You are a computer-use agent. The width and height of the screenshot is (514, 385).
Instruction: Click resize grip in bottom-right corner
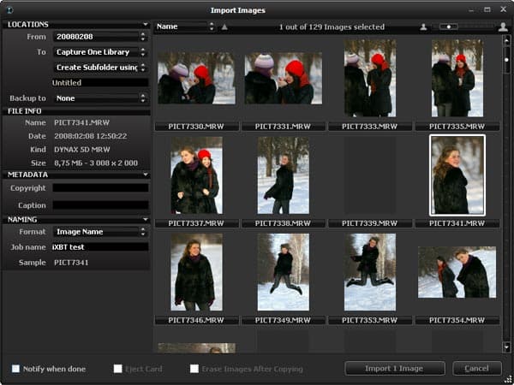coord(508,379)
